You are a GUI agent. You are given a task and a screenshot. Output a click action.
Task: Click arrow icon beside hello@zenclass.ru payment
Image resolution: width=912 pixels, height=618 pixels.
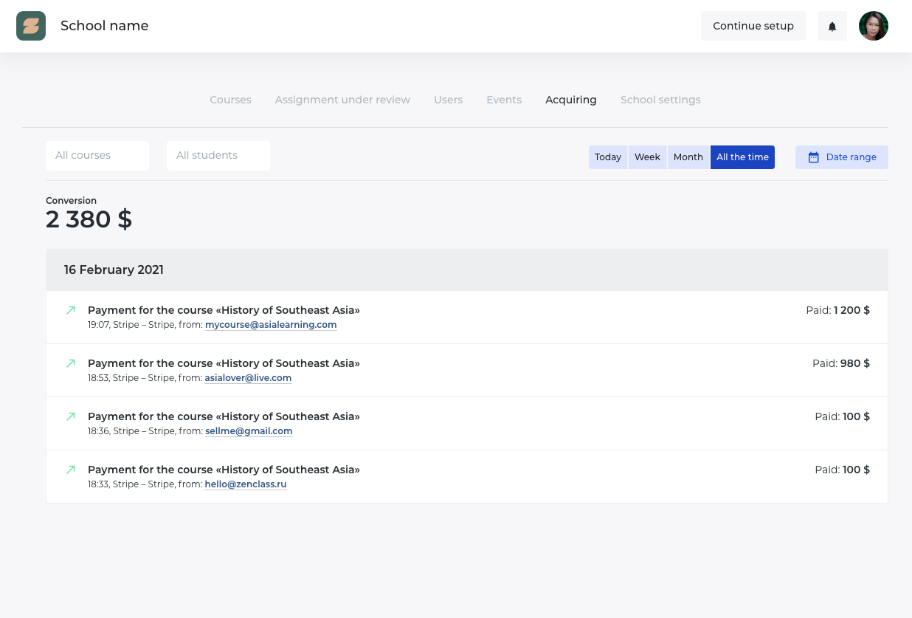click(x=71, y=470)
